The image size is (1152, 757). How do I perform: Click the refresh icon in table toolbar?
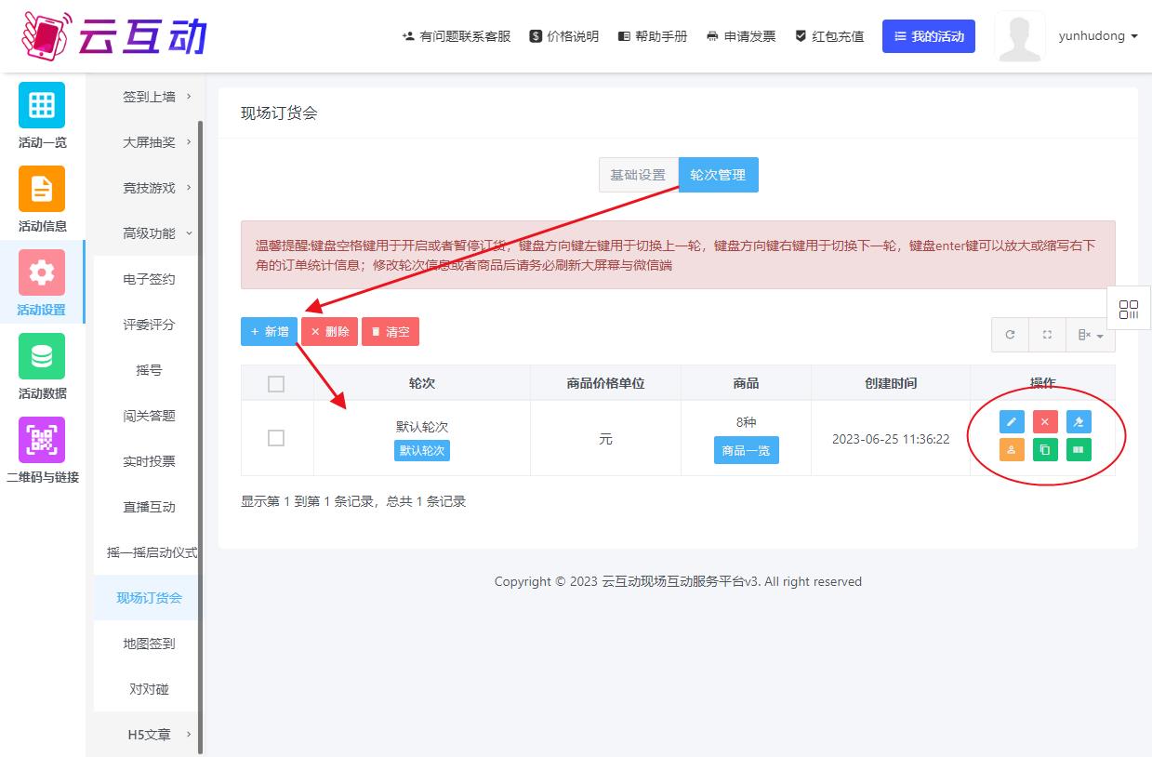pyautogui.click(x=1011, y=335)
